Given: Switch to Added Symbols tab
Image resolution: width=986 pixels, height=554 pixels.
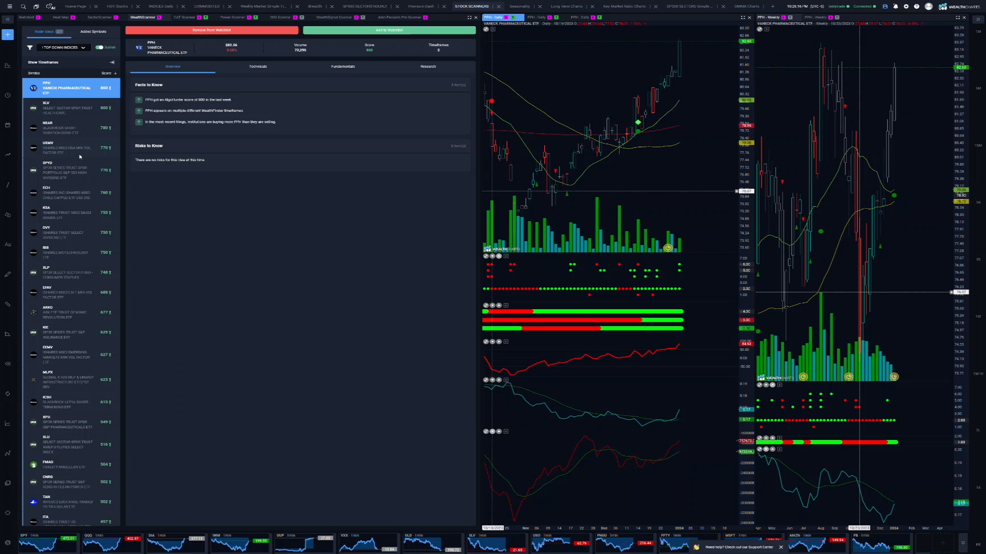Looking at the screenshot, I should click(x=93, y=31).
